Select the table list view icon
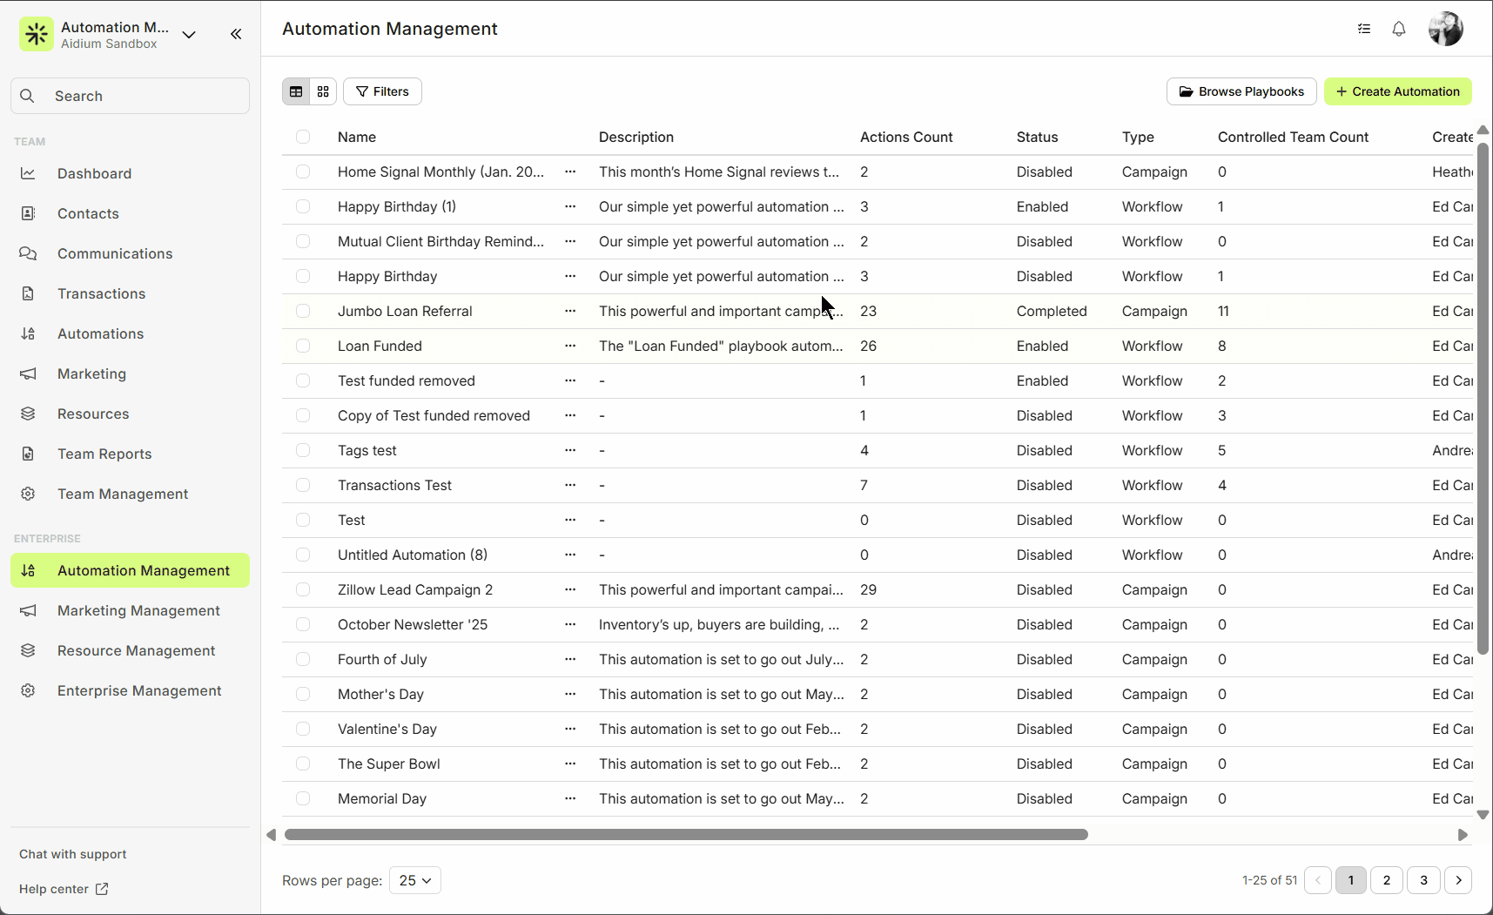Viewport: 1493px width, 915px height. point(296,91)
